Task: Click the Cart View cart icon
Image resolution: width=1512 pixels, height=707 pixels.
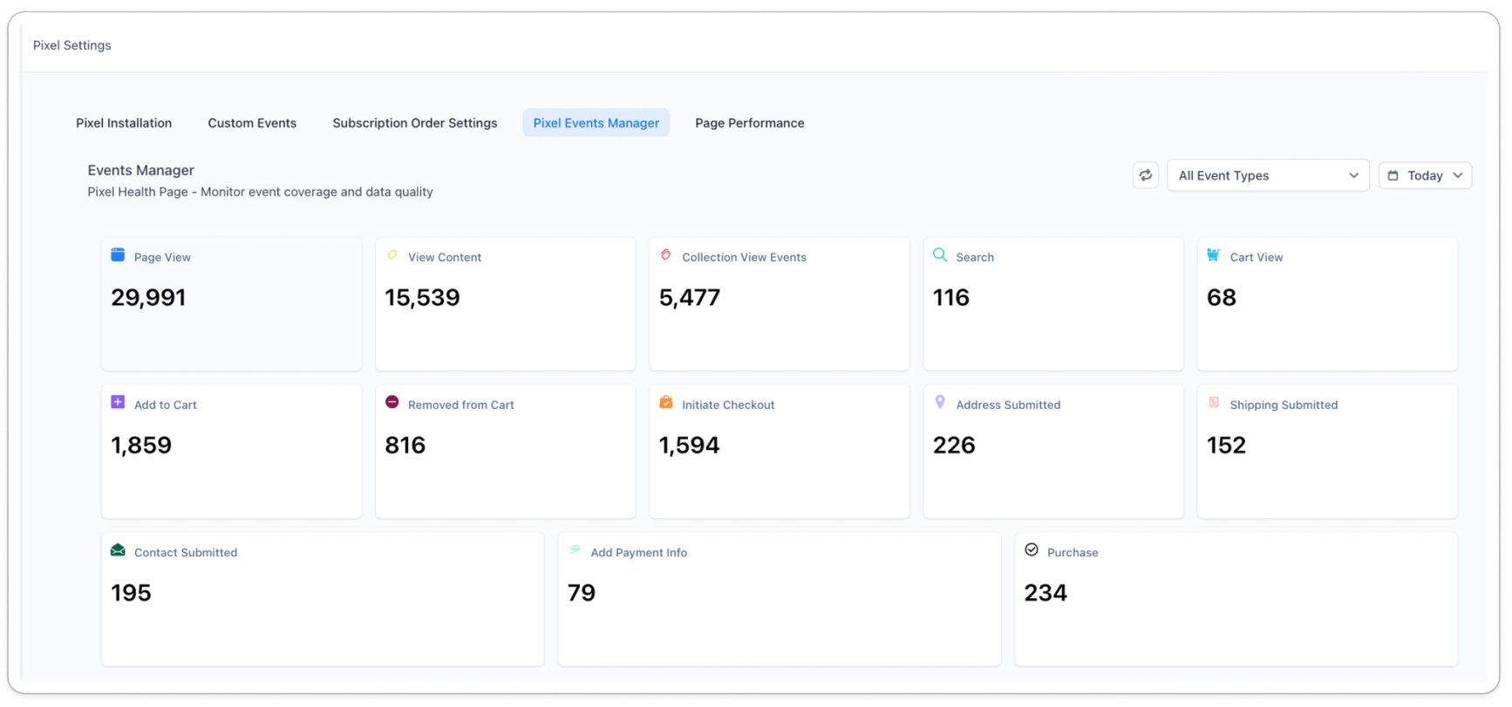Action: (x=1213, y=255)
